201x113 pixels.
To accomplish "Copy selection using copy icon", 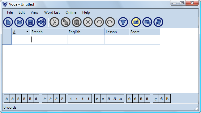I will pyautogui.click(x=66, y=22).
